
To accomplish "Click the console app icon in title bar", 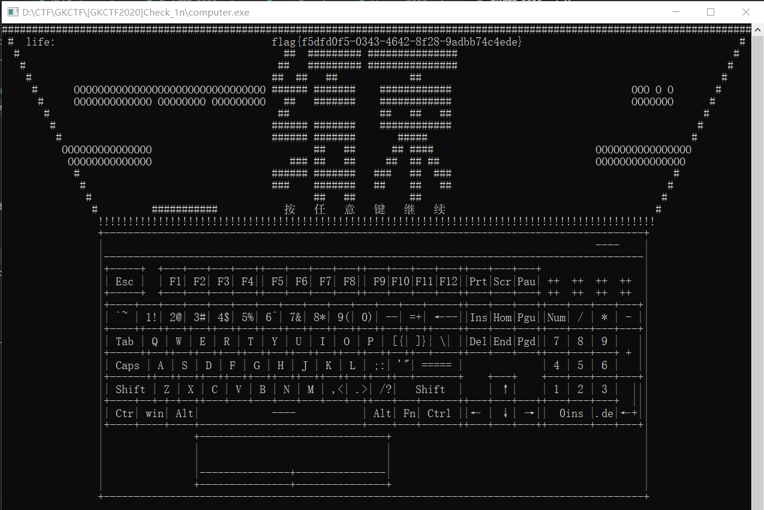I will (x=13, y=12).
